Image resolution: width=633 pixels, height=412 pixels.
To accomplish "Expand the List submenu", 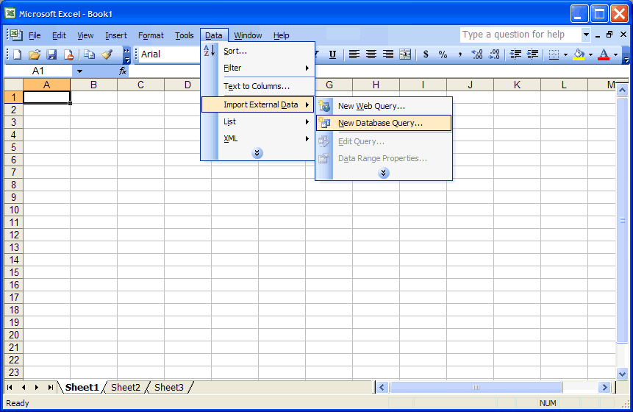I will click(x=257, y=121).
